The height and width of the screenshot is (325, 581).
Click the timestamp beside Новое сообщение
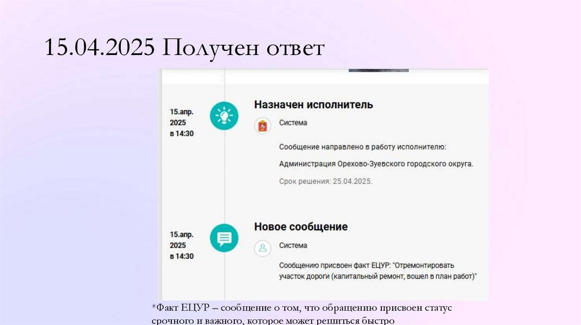tap(182, 245)
